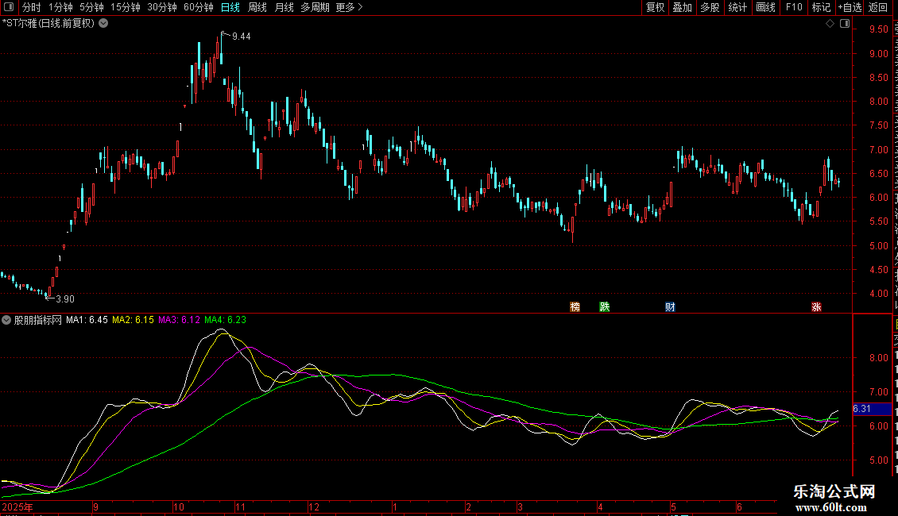The width and height of the screenshot is (898, 516).
Task: Click the 8.00 indicator panel axis label
Action: pyautogui.click(x=878, y=358)
